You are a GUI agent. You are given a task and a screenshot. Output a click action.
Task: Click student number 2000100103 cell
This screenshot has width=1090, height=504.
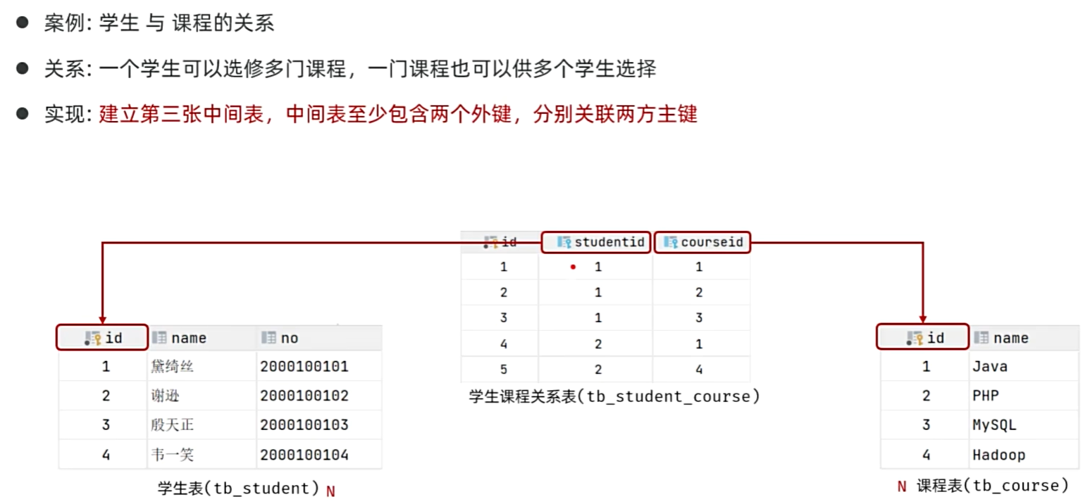point(304,425)
